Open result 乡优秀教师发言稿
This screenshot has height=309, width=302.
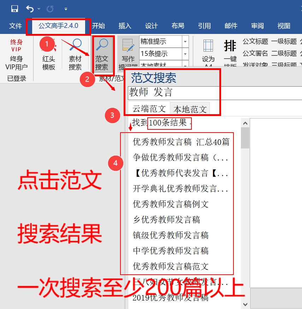[x=166, y=220]
